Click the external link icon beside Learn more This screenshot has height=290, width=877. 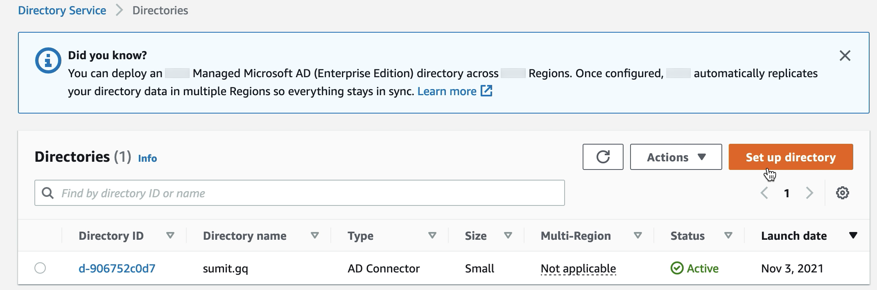coord(486,91)
